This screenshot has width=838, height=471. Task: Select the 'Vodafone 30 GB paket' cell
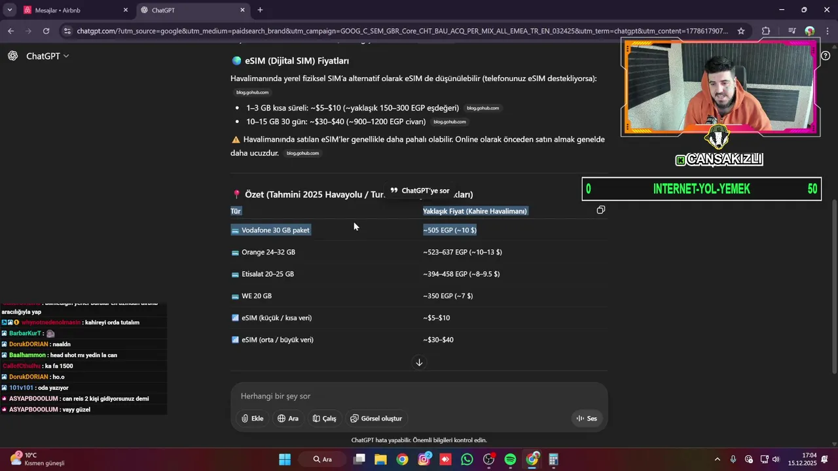click(270, 230)
